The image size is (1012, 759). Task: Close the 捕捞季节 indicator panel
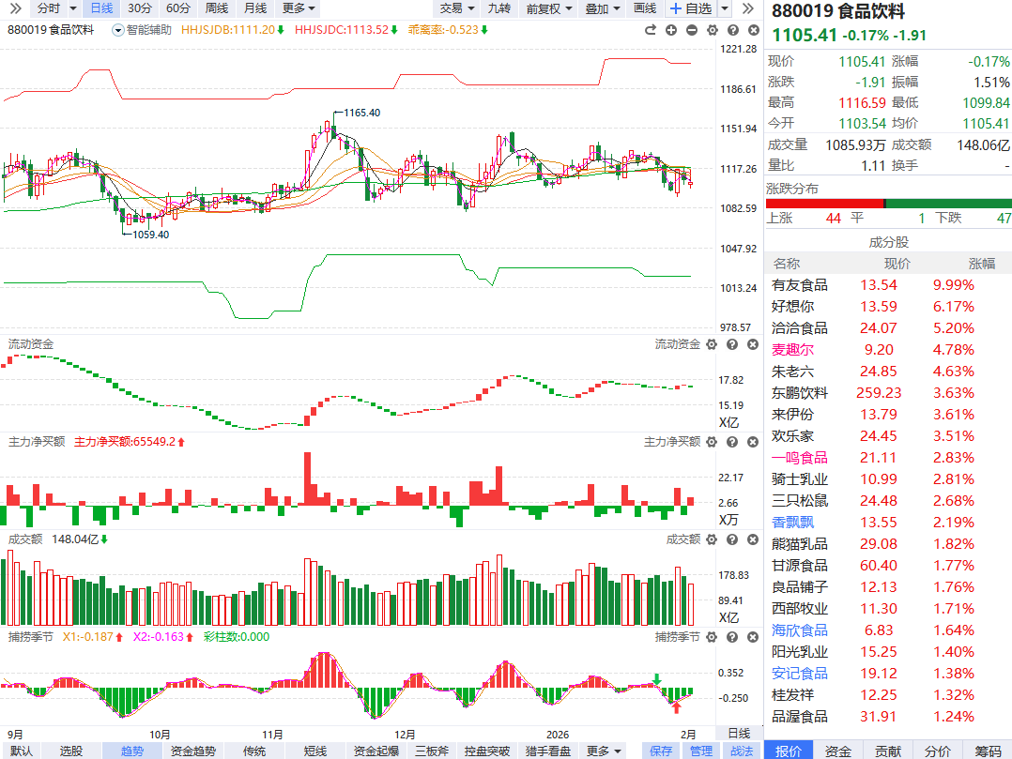(751, 637)
